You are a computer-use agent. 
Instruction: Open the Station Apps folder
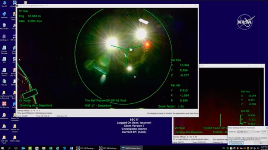[x=15, y=139]
